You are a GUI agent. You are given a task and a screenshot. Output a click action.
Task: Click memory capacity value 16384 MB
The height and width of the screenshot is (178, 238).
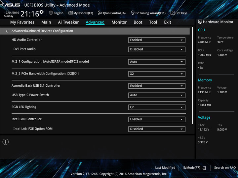[x=204, y=105]
